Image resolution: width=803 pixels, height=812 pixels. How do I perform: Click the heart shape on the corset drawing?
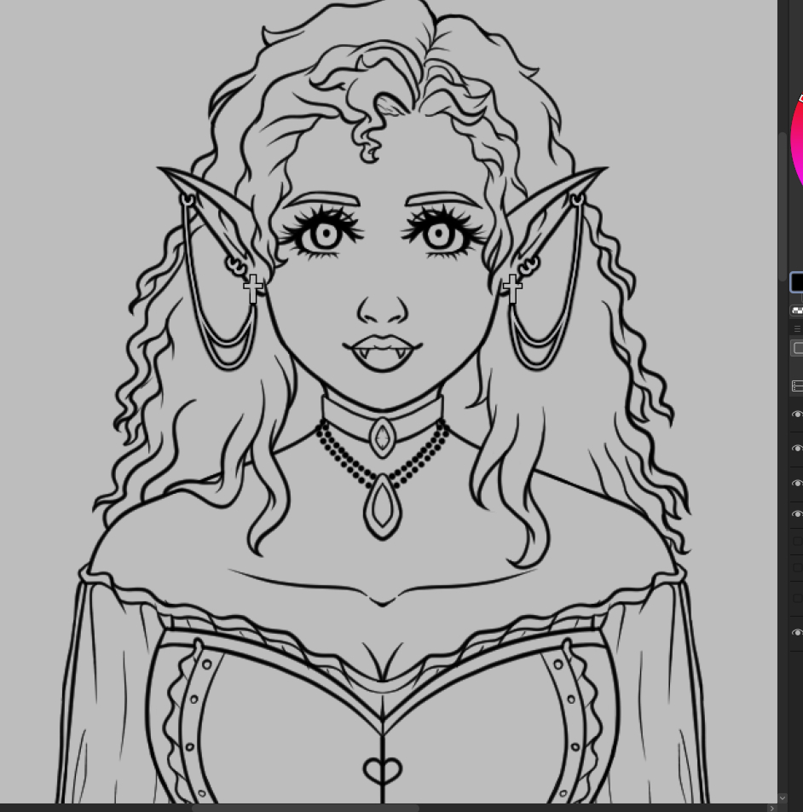[382, 772]
